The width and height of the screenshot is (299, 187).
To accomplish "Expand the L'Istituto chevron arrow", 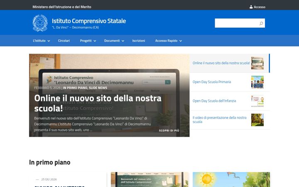I will coord(49,41).
